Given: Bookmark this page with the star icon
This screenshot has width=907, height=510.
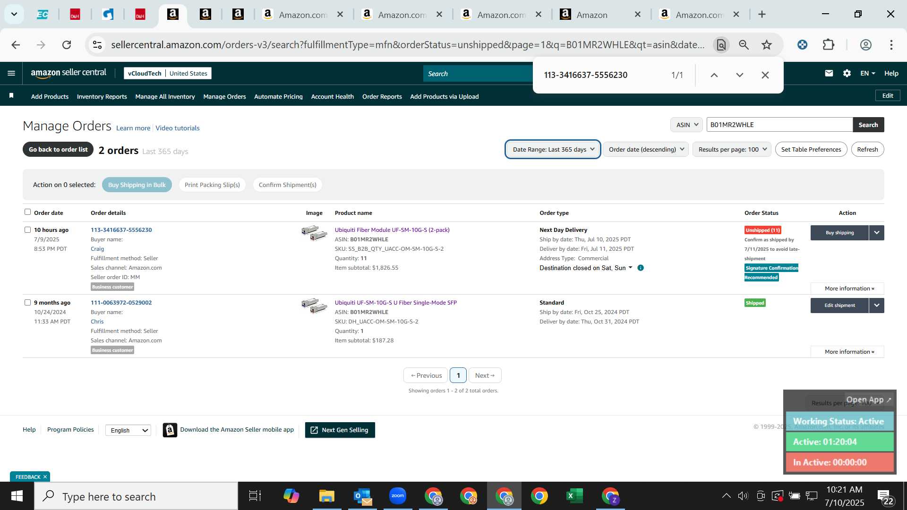Looking at the screenshot, I should point(767,45).
